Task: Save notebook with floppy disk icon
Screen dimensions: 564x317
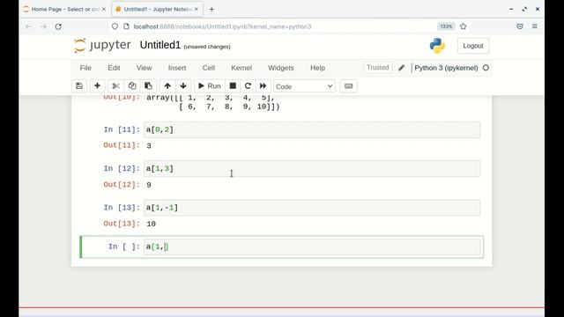Action: pyautogui.click(x=79, y=86)
